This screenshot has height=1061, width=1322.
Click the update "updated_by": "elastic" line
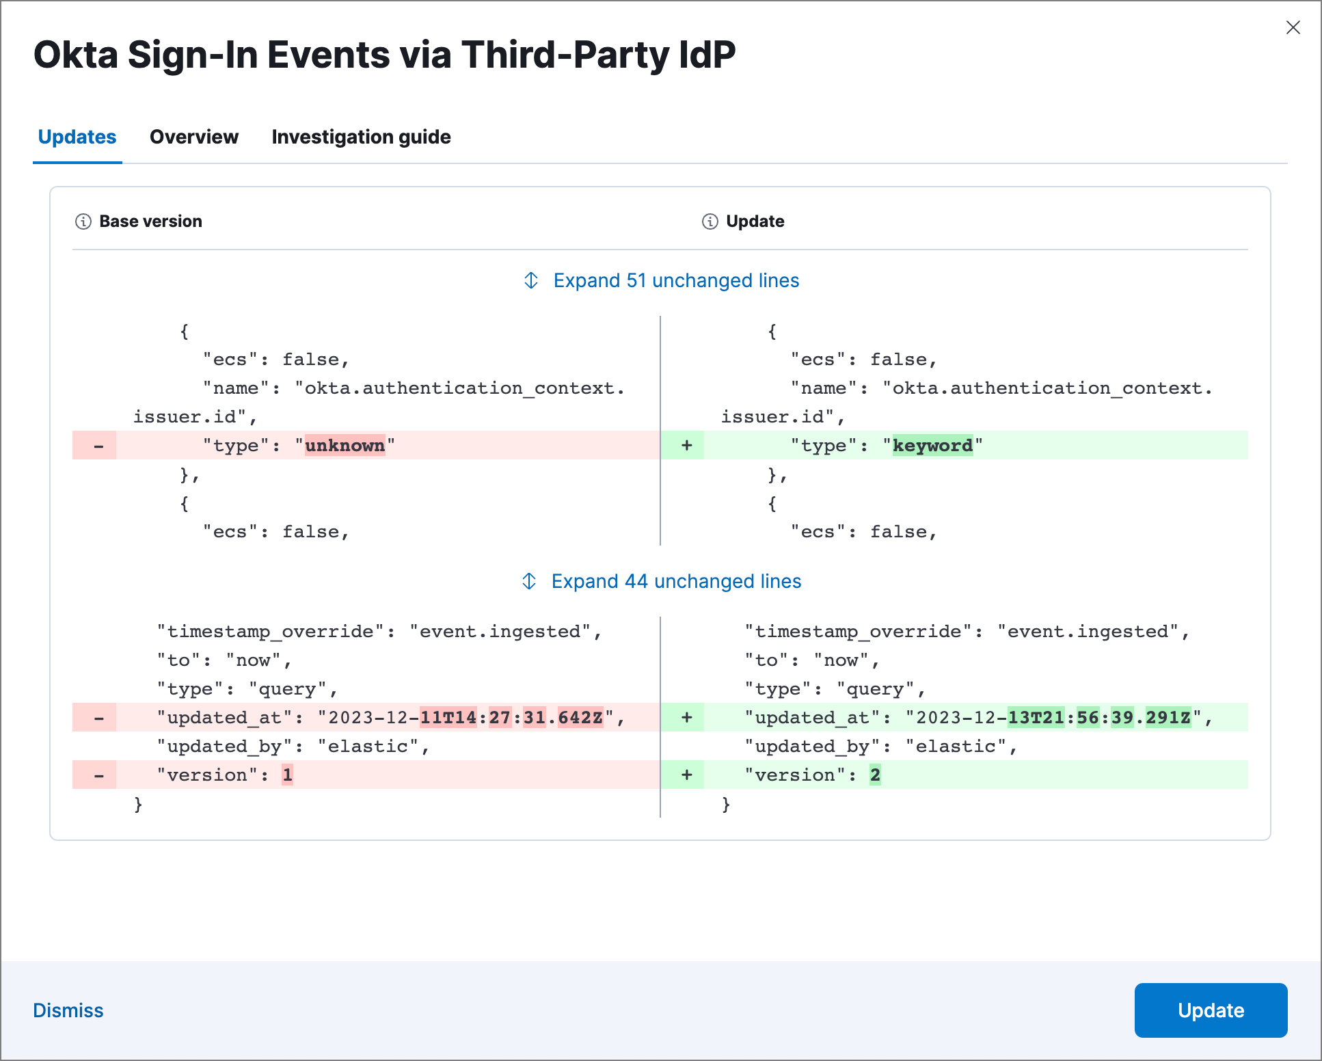coord(881,746)
